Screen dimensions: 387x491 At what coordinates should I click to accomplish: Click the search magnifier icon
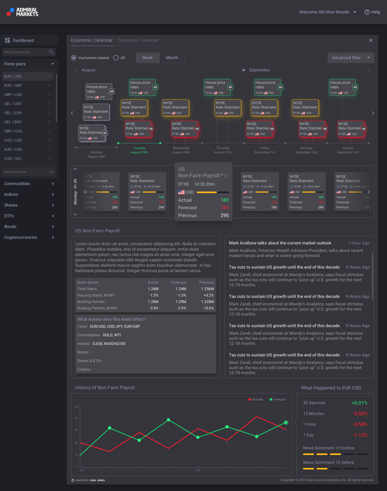51,52
